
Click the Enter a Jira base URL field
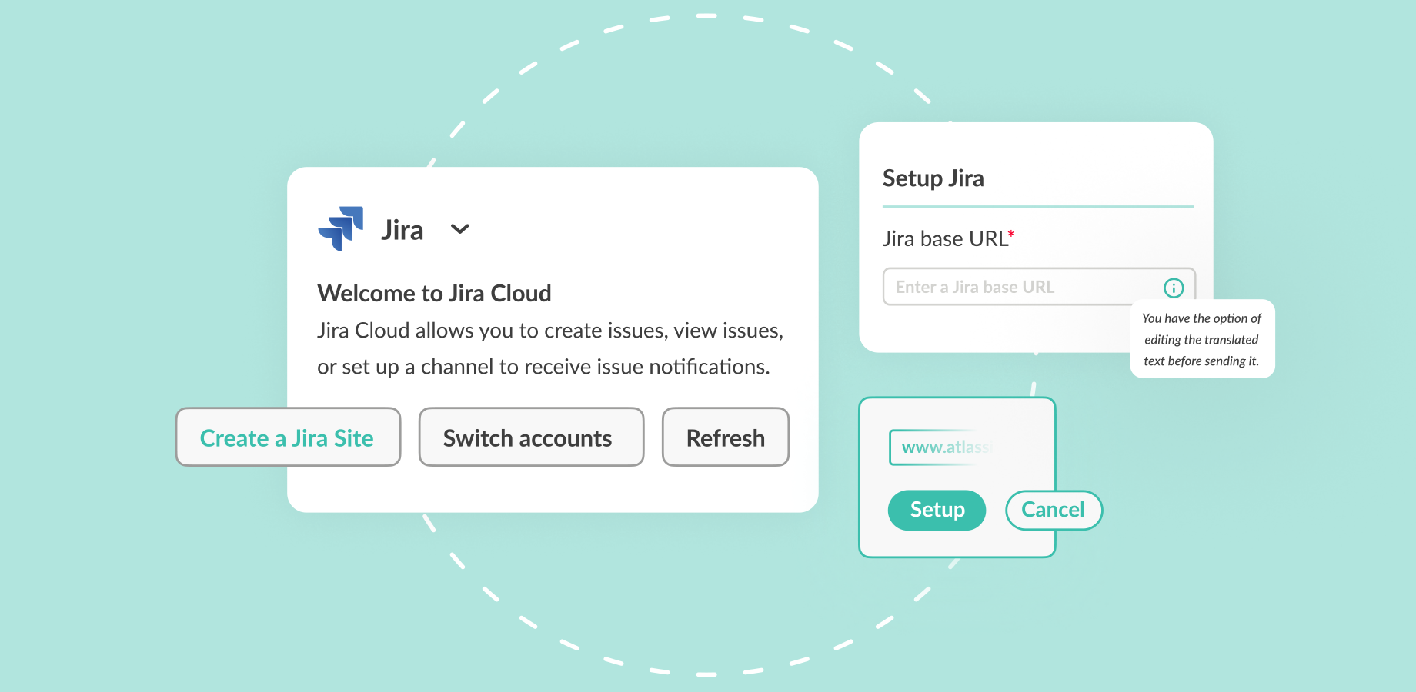click(x=1039, y=287)
